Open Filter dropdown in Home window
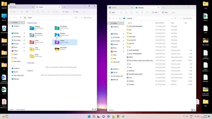Screen dimensions: 212x119 pos(76,12)
